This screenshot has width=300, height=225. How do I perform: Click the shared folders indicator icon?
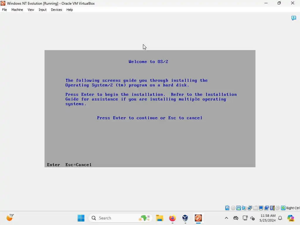pos(255,208)
